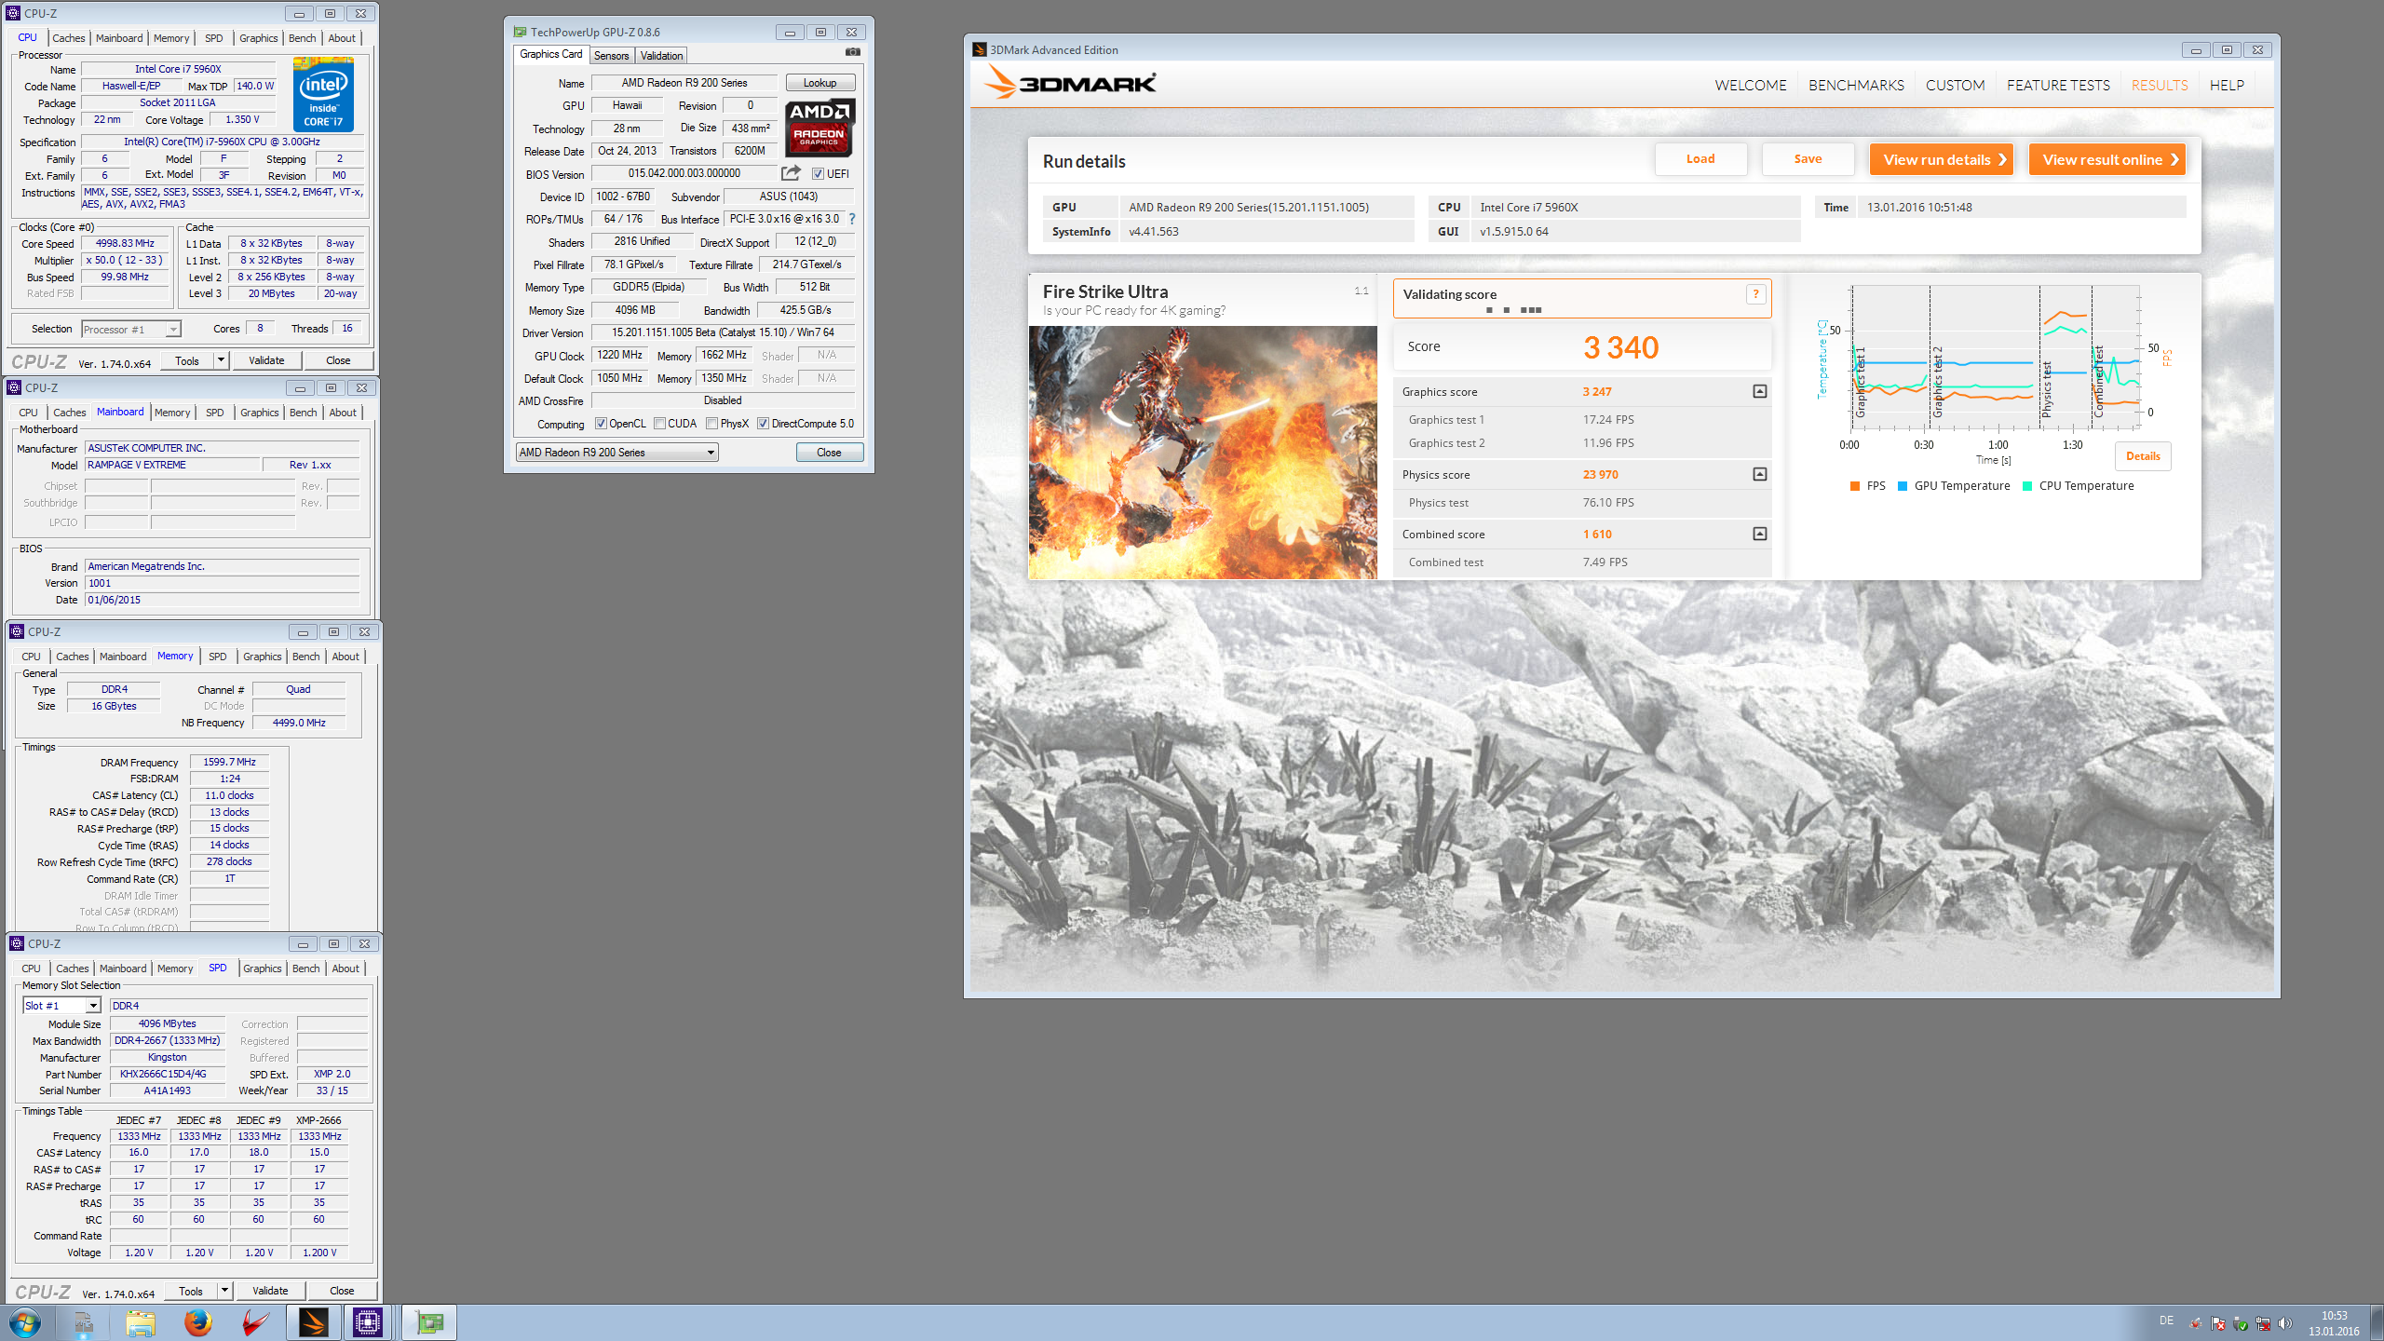2384x1341 pixels.
Task: Open FEATURE TESTS in 3DMark navigation
Action: tap(2058, 85)
